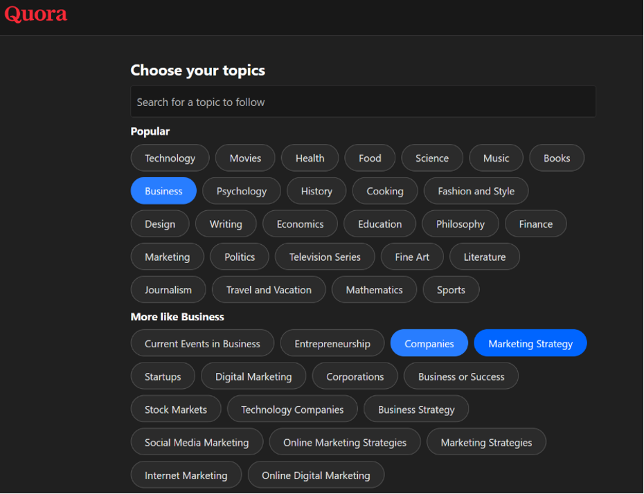This screenshot has height=494, width=644.
Task: Follow the Writing topic
Action: point(226,223)
